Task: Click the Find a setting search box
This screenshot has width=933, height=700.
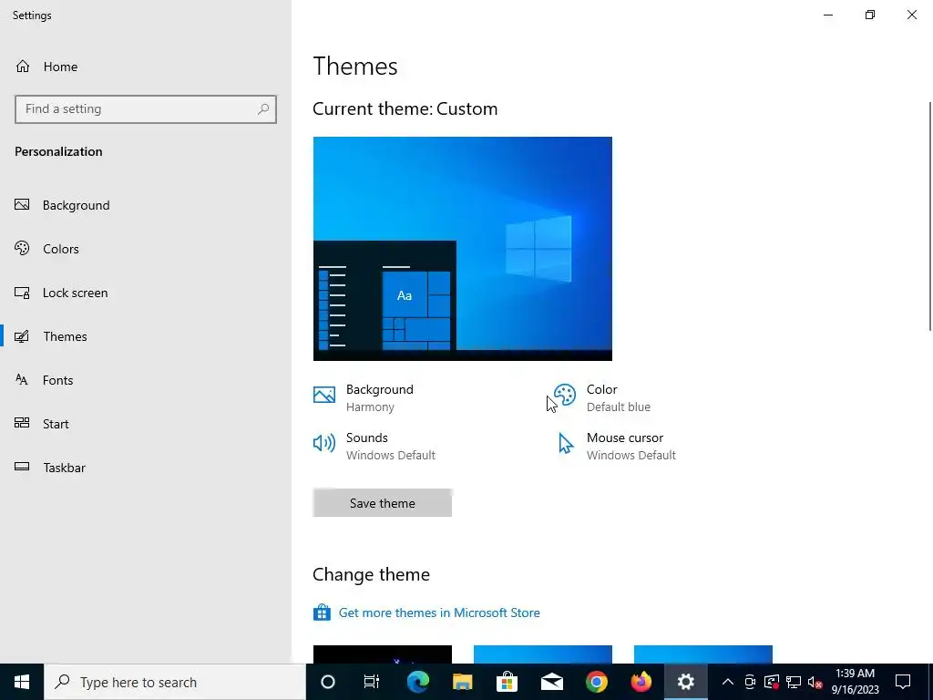Action: (146, 109)
